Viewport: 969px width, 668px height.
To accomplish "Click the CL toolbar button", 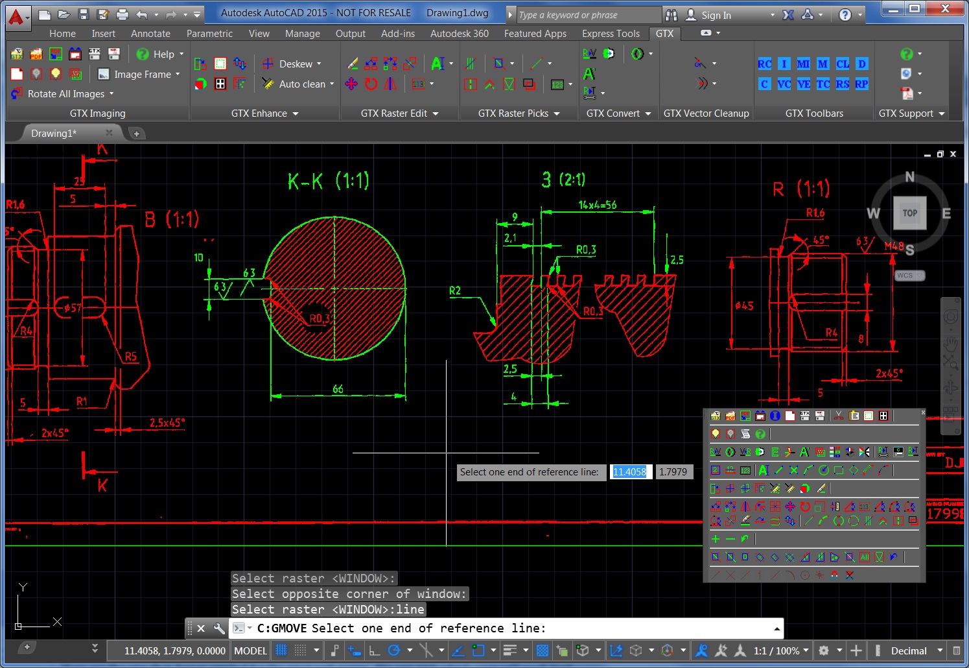I will 842,64.
